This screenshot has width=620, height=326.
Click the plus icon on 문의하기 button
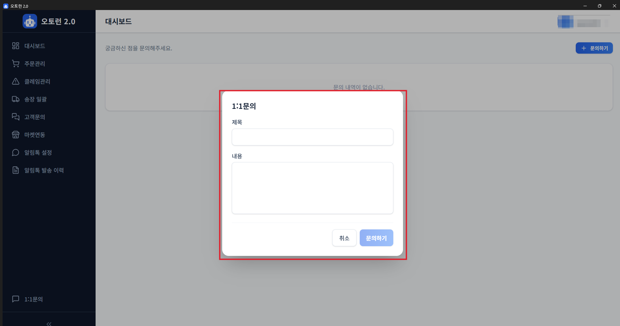584,48
